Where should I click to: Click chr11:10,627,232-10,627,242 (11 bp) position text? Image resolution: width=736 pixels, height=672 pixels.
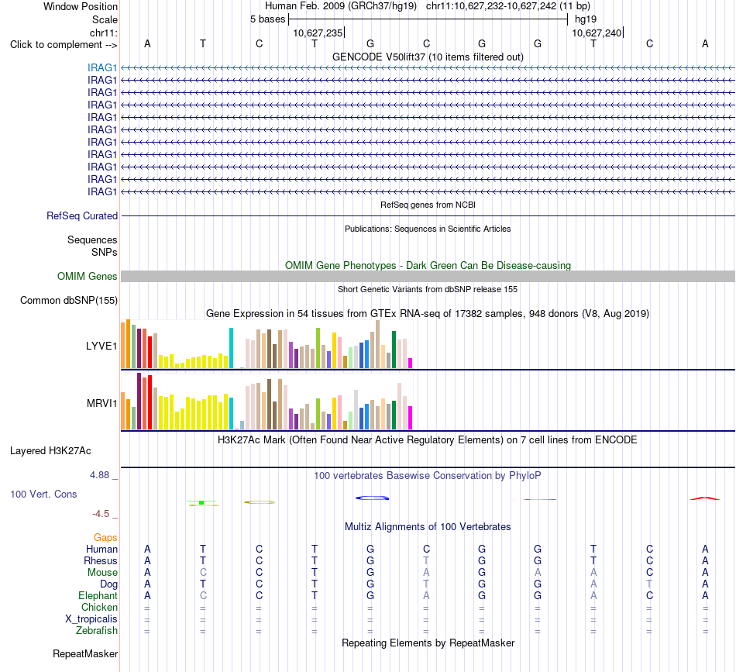pos(508,6)
